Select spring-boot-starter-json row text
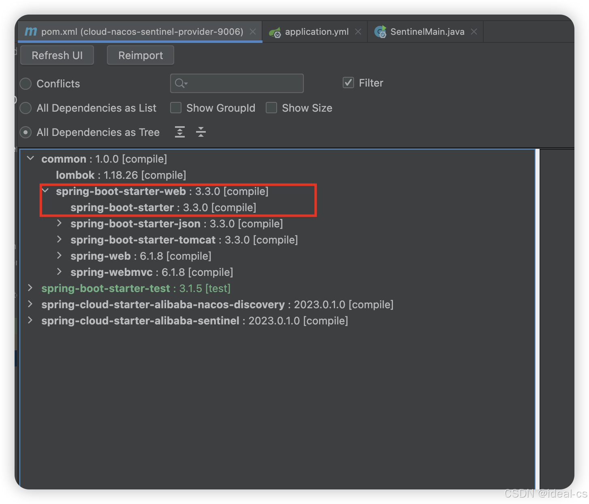The image size is (589, 504). (x=177, y=224)
